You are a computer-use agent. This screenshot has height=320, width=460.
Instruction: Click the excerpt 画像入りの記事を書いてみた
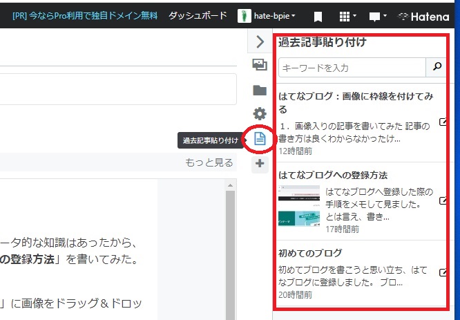click(354, 132)
